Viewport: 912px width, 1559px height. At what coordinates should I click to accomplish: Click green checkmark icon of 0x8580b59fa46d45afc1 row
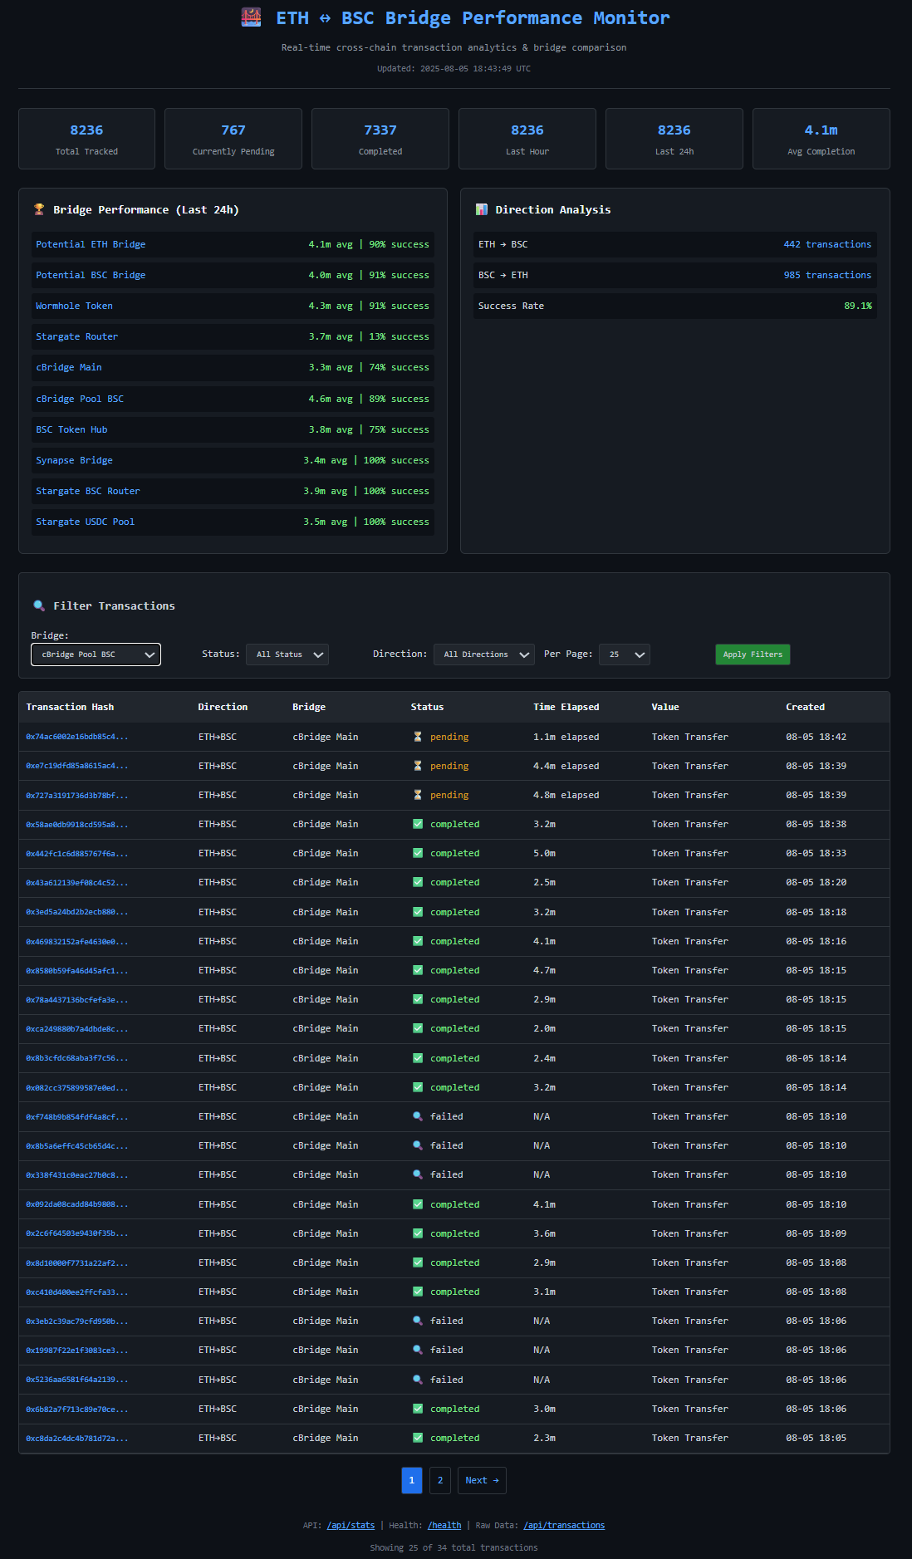(x=418, y=970)
